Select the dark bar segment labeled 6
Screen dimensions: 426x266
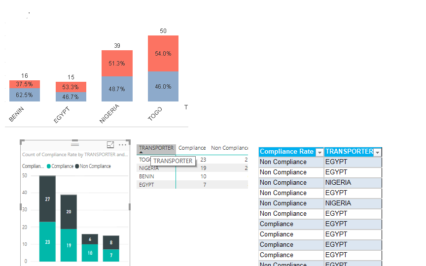coord(90,239)
